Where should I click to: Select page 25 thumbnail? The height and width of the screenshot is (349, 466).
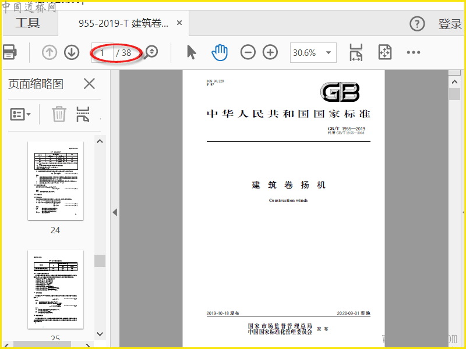coord(55,289)
